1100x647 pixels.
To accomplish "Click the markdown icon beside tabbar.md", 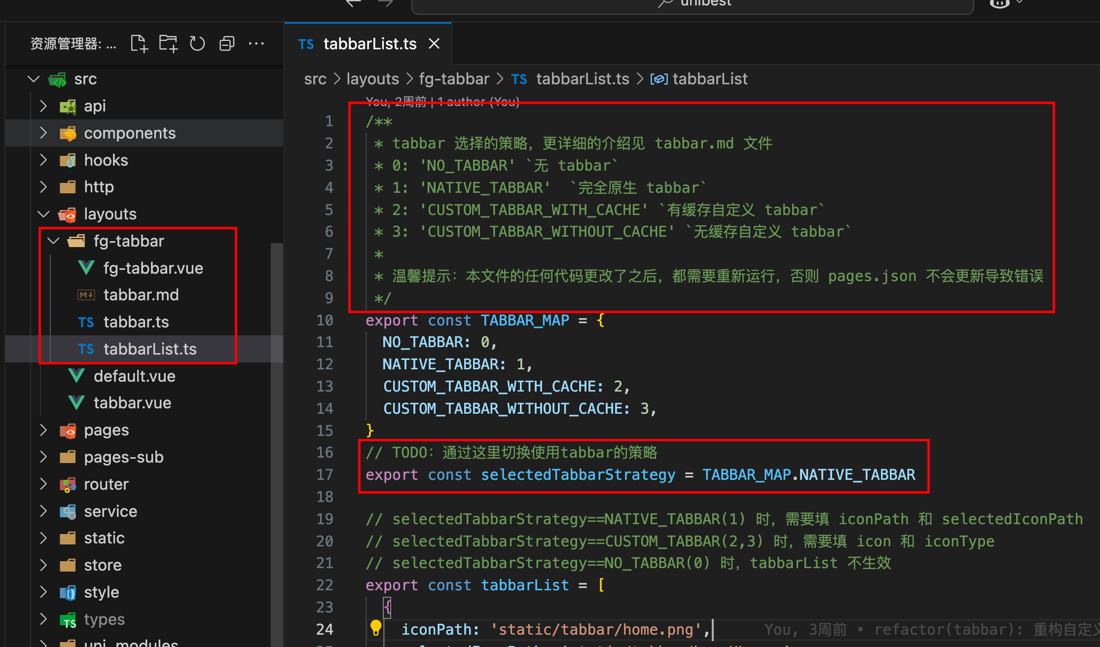I will [86, 295].
